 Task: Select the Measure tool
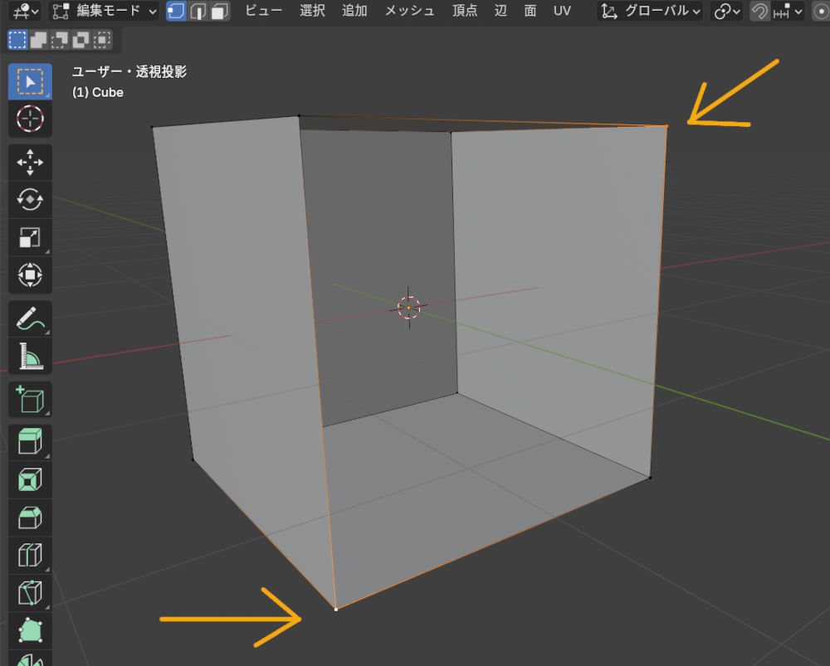pos(30,356)
